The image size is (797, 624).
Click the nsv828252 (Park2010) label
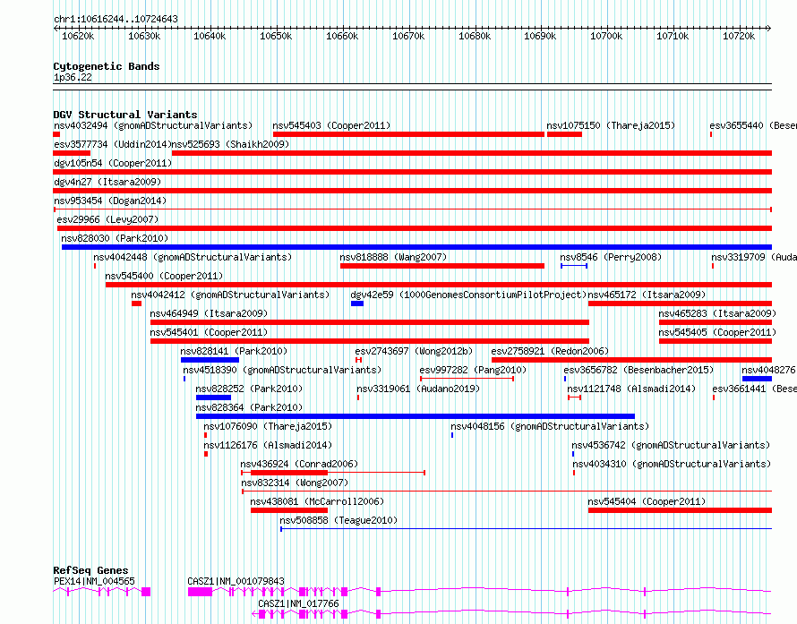(249, 389)
